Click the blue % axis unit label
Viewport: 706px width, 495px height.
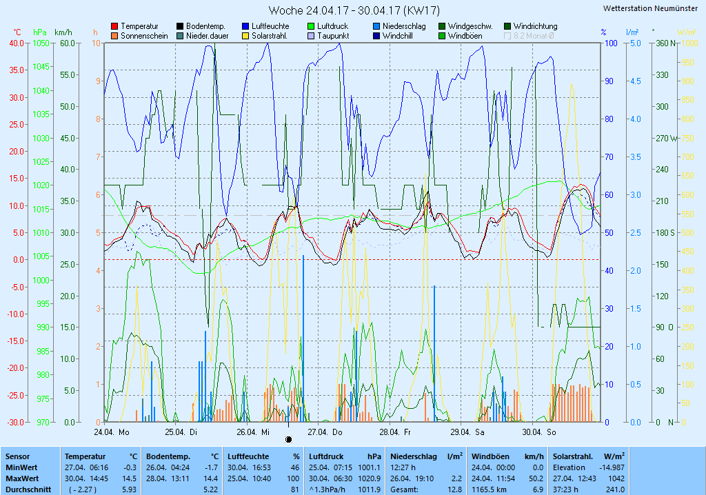[x=603, y=32]
